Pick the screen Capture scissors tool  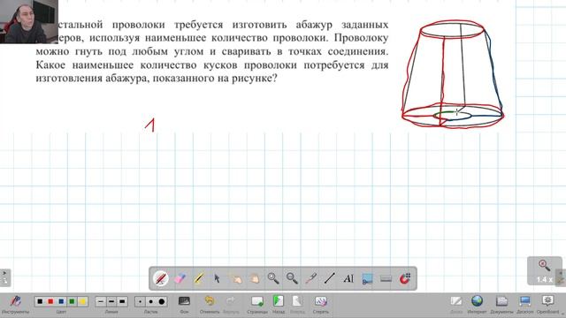pos(367,278)
